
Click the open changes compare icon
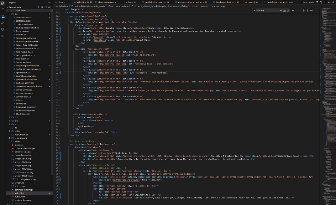[321, 2]
